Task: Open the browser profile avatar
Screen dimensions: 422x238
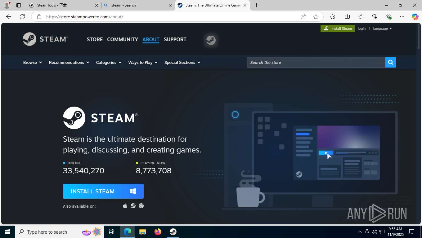Action: (x=7, y=5)
